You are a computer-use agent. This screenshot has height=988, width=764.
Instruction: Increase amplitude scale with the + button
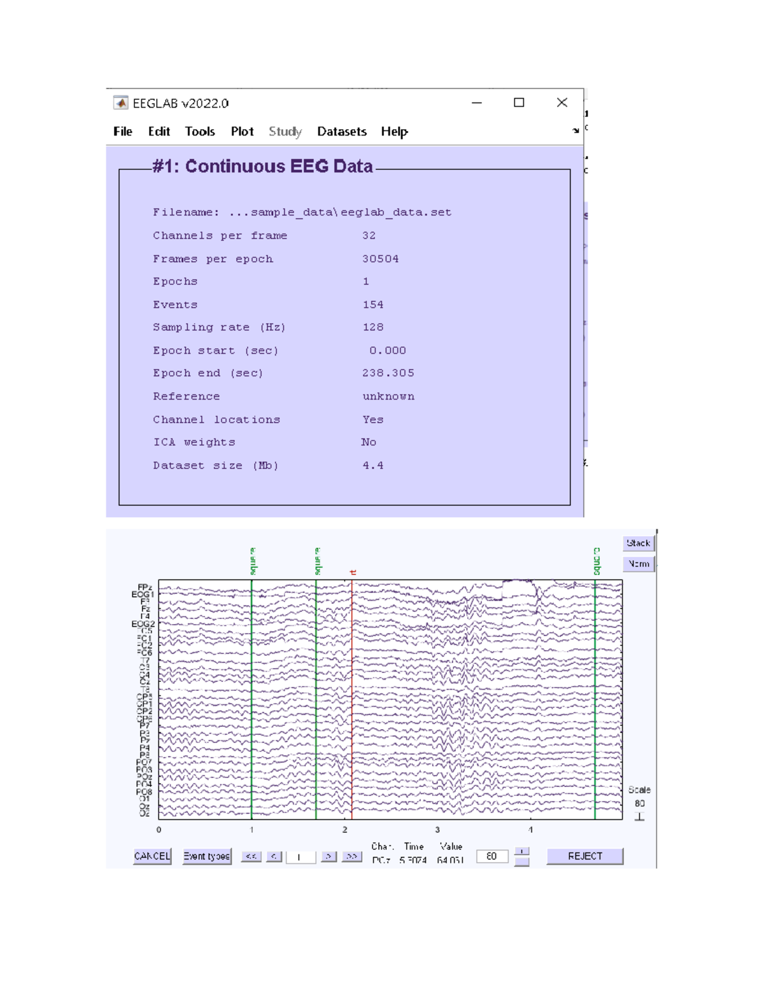pos(521,851)
